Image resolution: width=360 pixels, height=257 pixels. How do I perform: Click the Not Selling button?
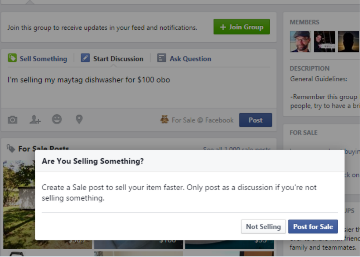coord(263,227)
